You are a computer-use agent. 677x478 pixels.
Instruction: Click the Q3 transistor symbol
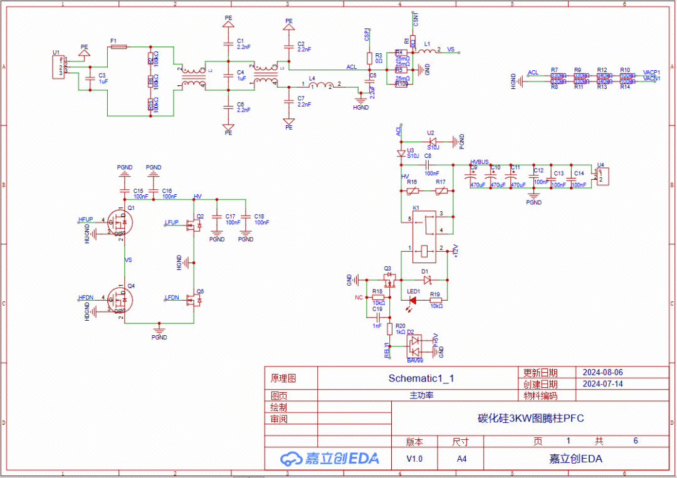390,278
